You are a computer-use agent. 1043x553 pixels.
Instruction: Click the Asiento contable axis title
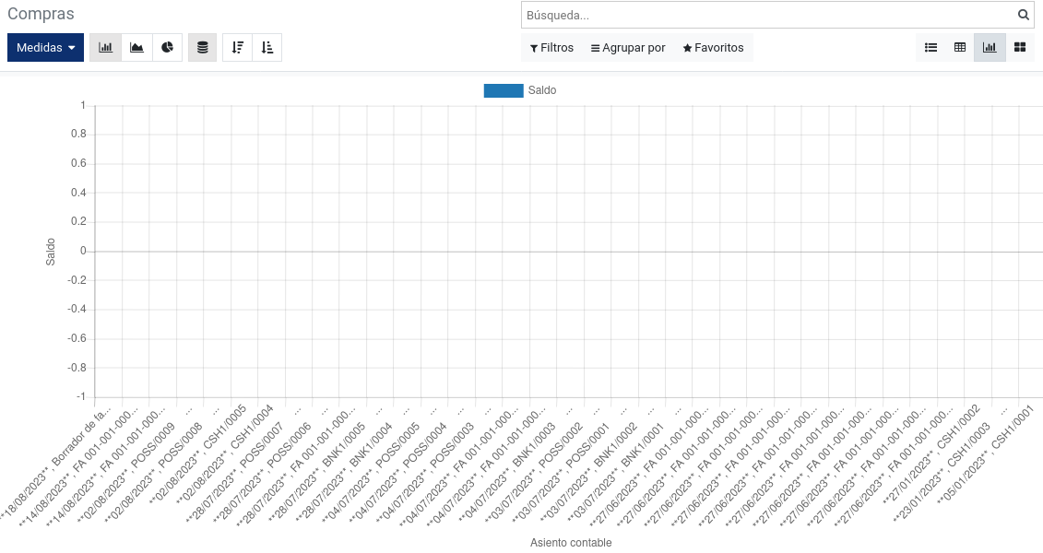pyautogui.click(x=571, y=542)
